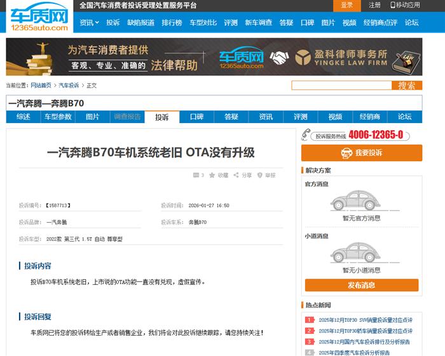The height and width of the screenshot is (356, 445).
Task: Click the 搜索 search button
Action: coord(406,86)
